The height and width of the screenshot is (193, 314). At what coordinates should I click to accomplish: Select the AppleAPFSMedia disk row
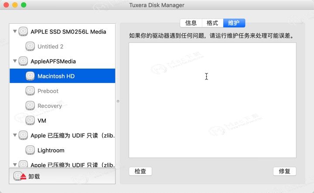click(x=62, y=61)
